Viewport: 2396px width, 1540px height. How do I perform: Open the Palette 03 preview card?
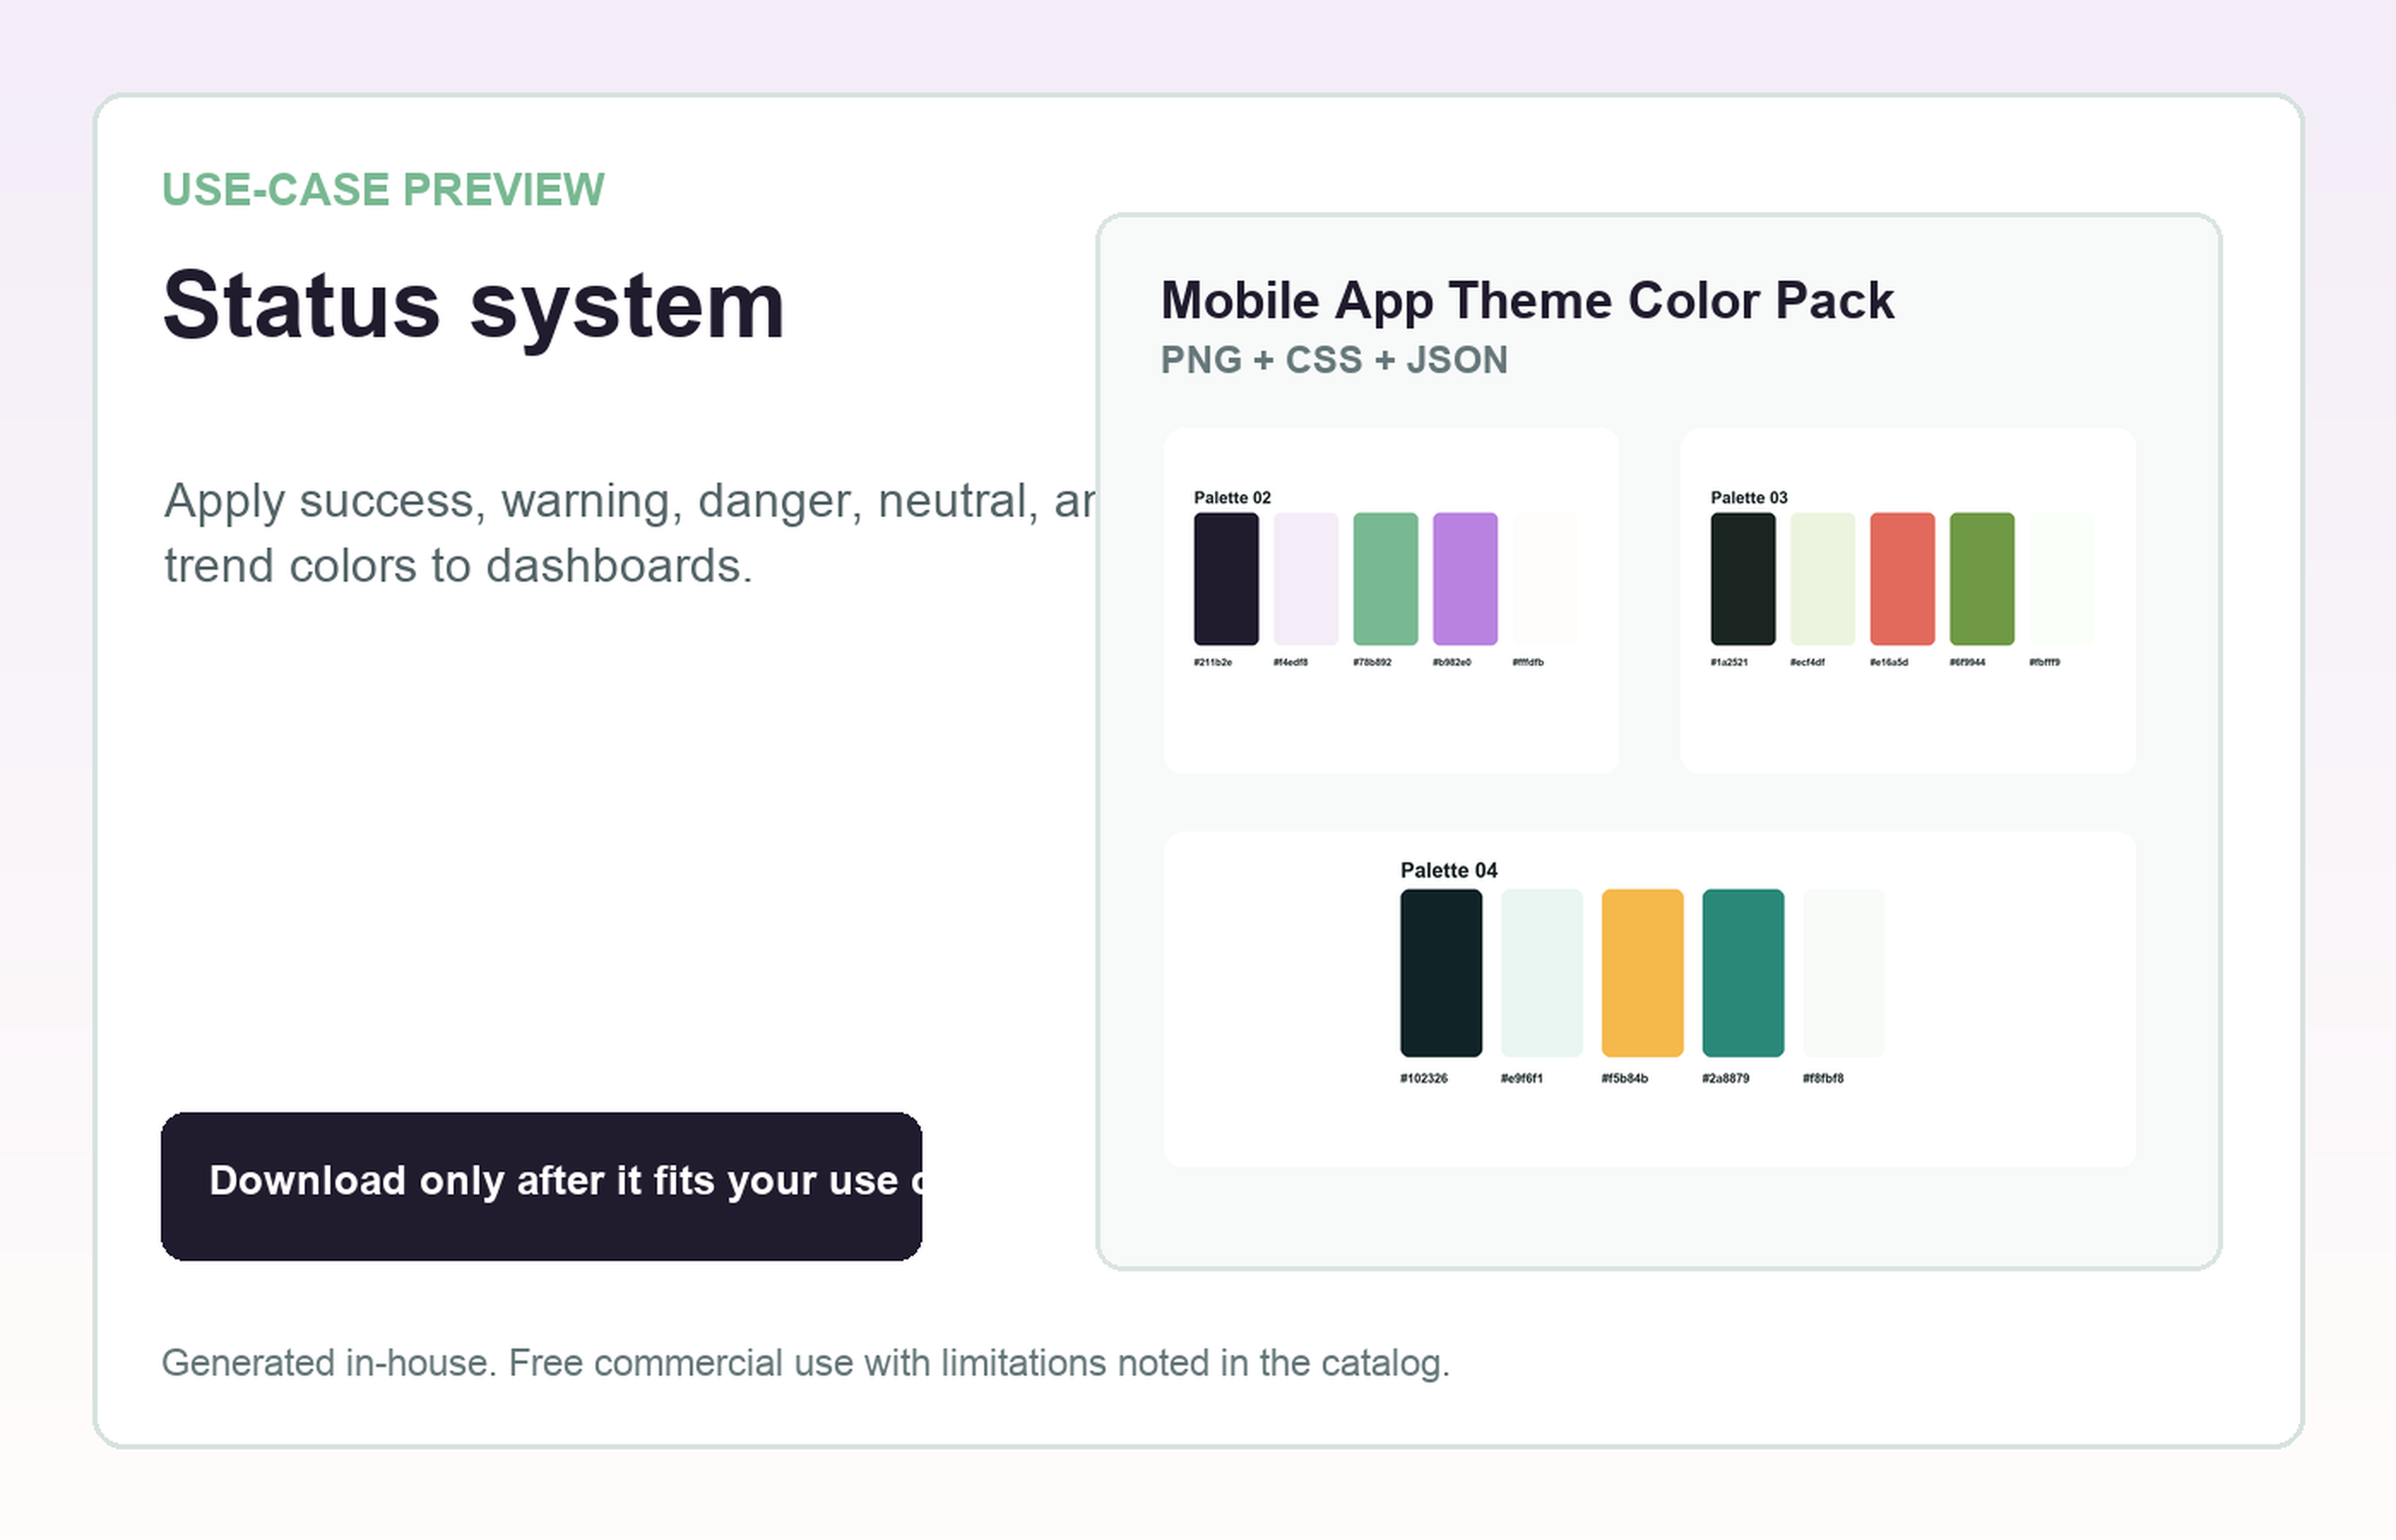pyautogui.click(x=1908, y=600)
